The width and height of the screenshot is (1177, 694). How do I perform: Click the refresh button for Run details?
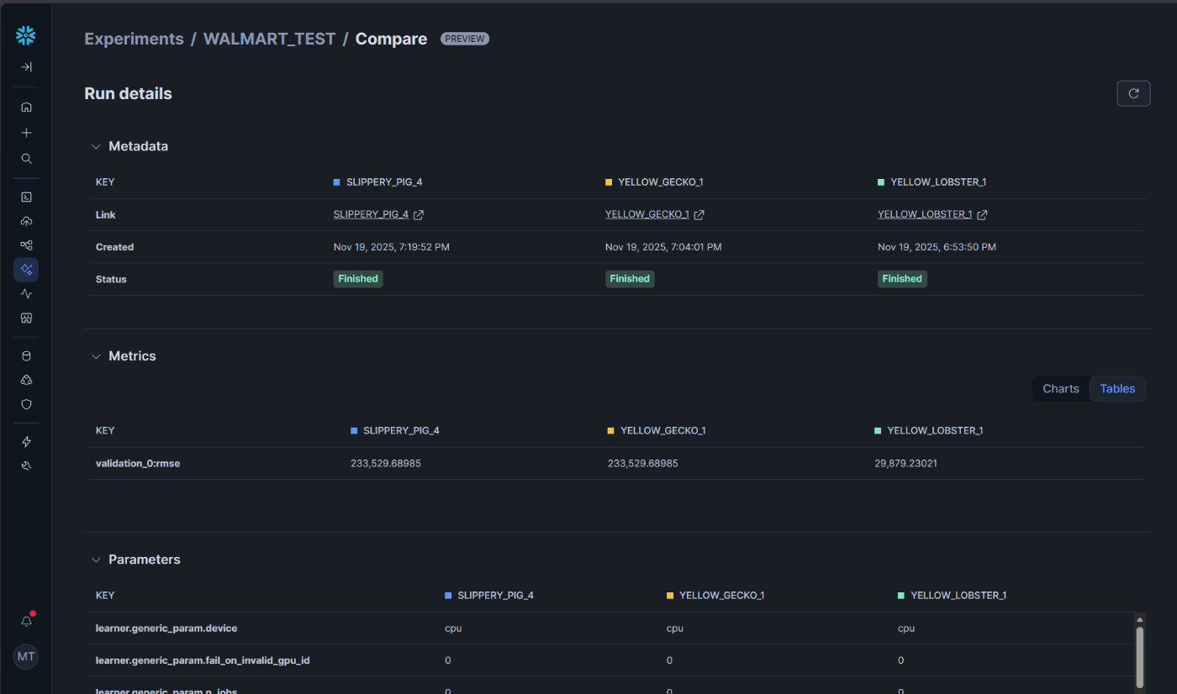click(1133, 93)
